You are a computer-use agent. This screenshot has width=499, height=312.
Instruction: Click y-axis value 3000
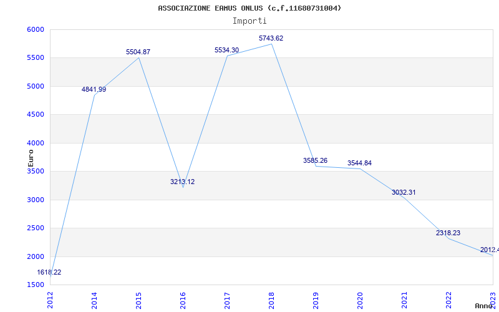click(35, 200)
